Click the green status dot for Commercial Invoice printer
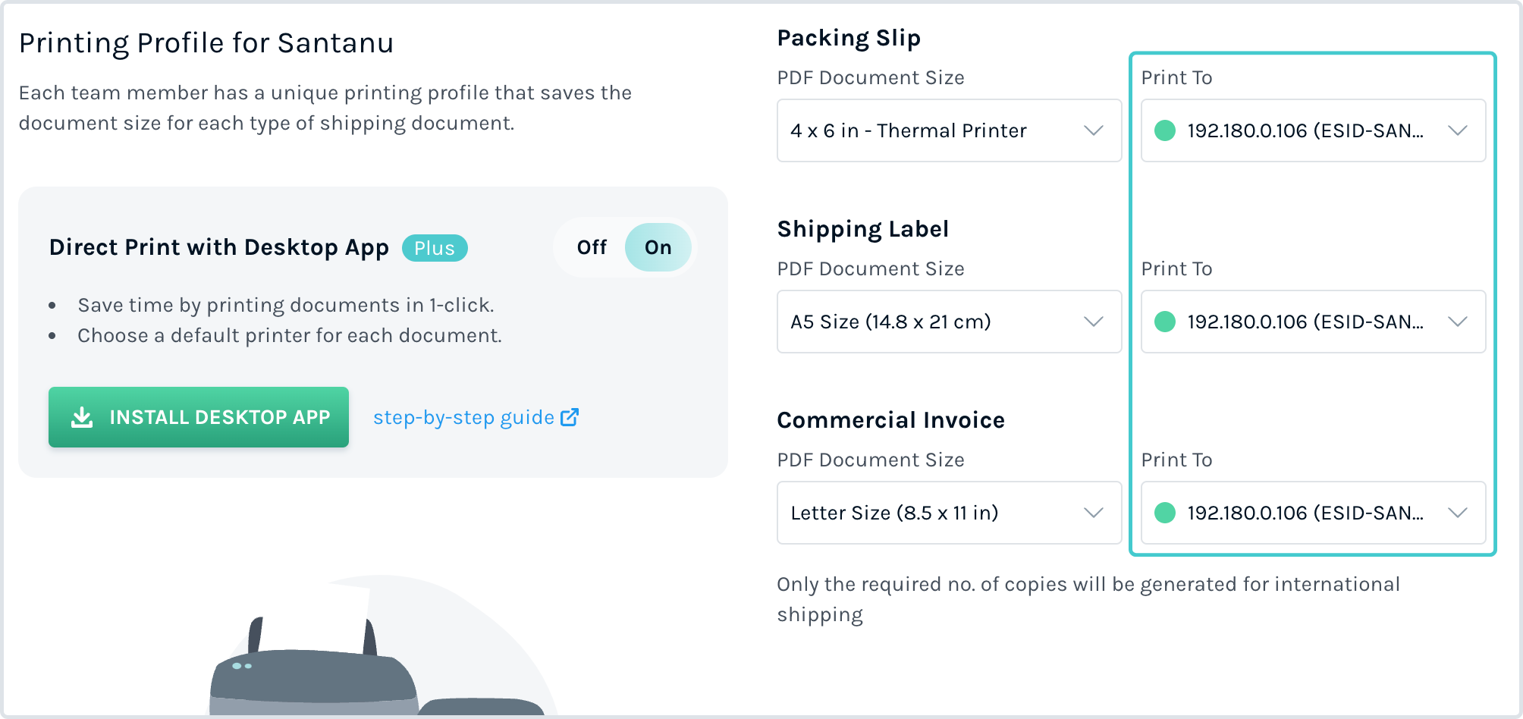1523x719 pixels. (1164, 513)
